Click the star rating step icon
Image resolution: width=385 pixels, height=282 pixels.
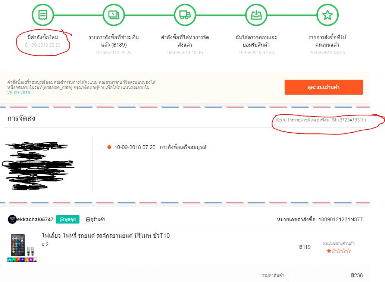327,15
